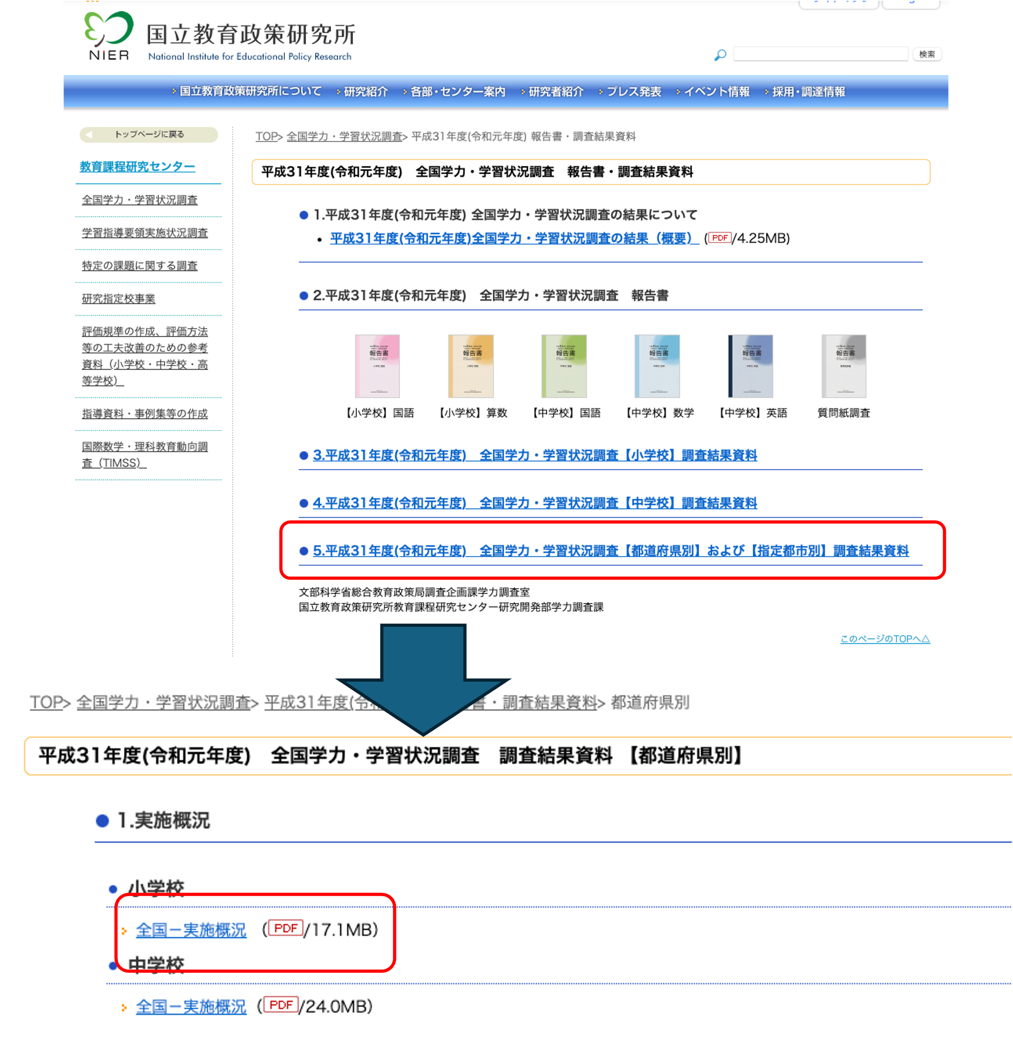Open 【小学校】算数 report cover thumbnail

[x=471, y=366]
